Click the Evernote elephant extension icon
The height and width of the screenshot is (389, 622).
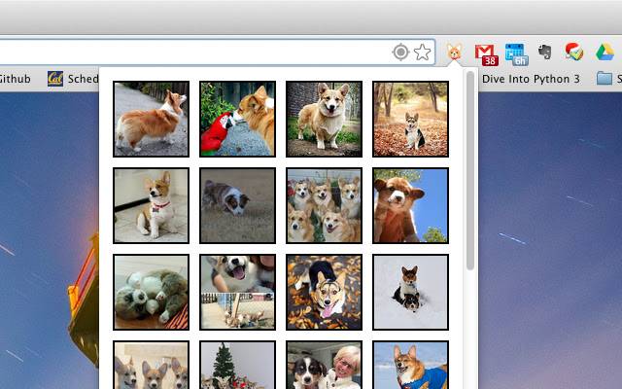(x=545, y=52)
